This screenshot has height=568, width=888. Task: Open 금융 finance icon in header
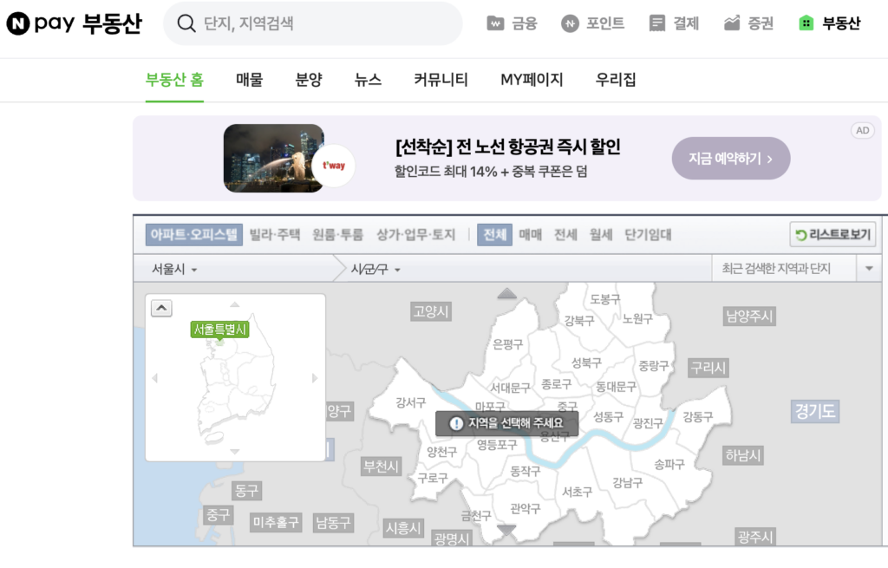[x=495, y=23]
